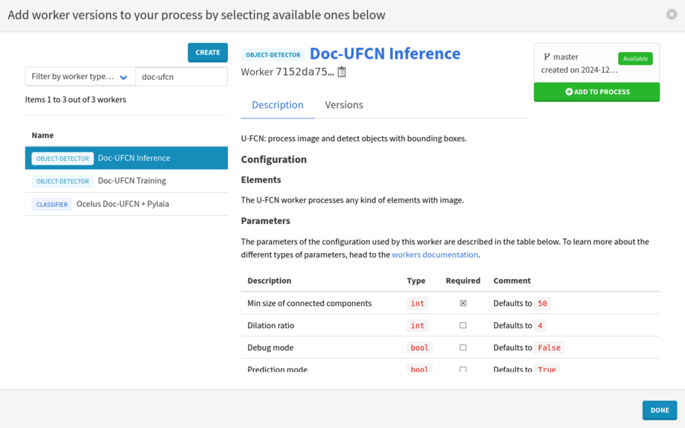This screenshot has height=428, width=685.
Task: Toggle Debug mode required checkbox
Action: pyautogui.click(x=463, y=348)
